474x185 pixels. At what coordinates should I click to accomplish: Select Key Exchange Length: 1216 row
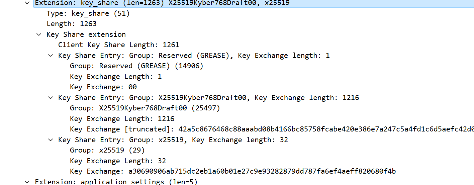click(x=122, y=119)
